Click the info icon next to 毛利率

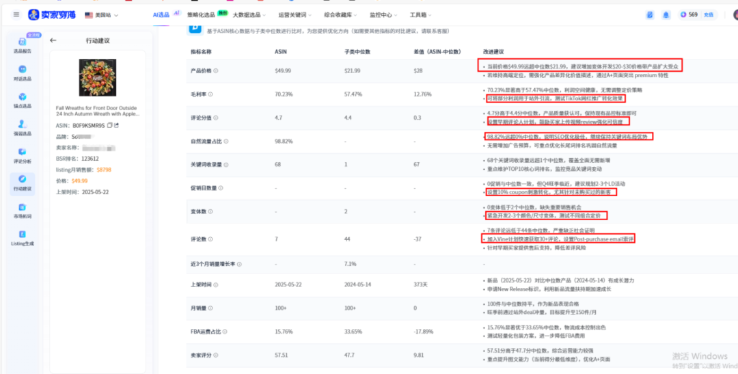pyautogui.click(x=210, y=94)
